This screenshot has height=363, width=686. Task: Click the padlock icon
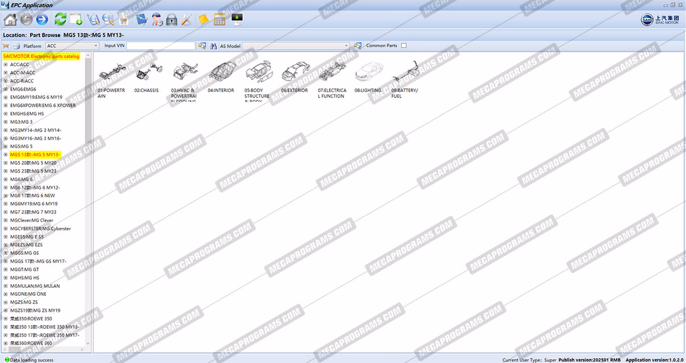pos(172,20)
